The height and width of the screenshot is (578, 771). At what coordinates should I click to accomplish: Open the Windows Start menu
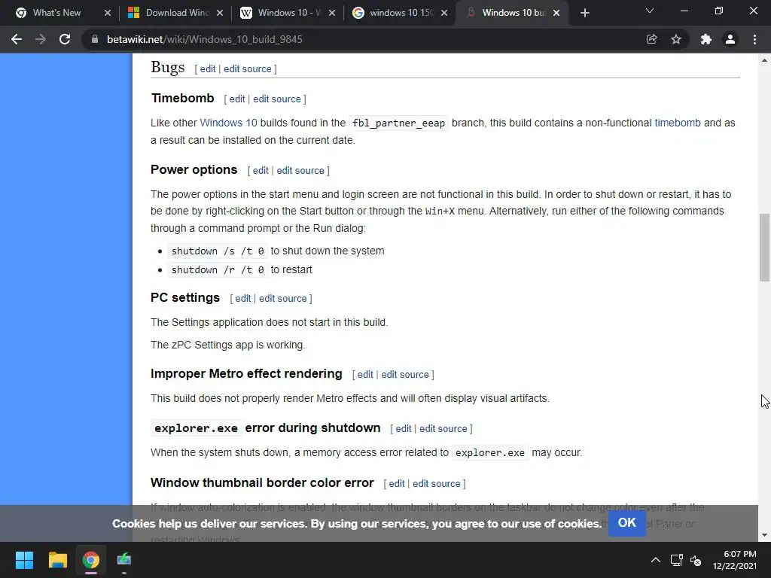[24, 560]
